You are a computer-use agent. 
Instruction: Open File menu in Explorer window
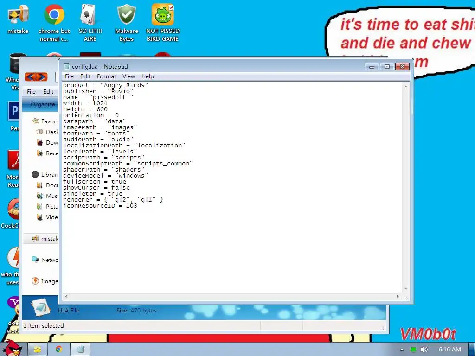(x=31, y=91)
